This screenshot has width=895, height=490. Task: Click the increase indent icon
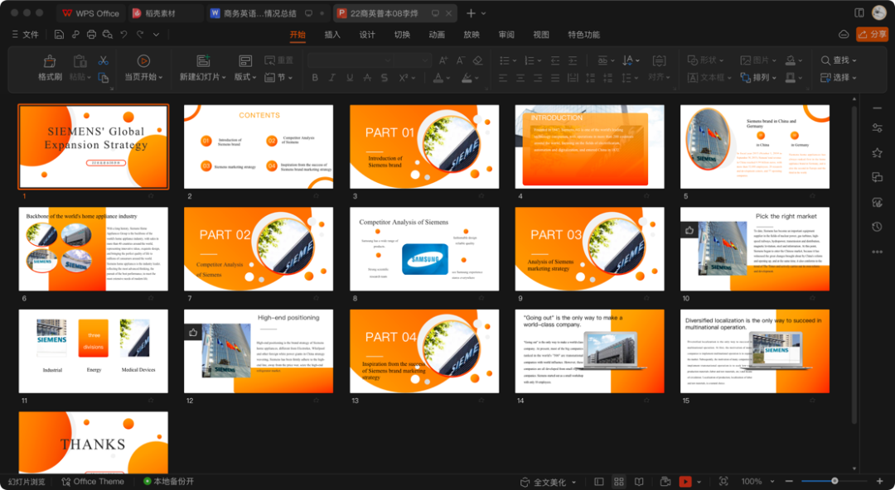573,60
